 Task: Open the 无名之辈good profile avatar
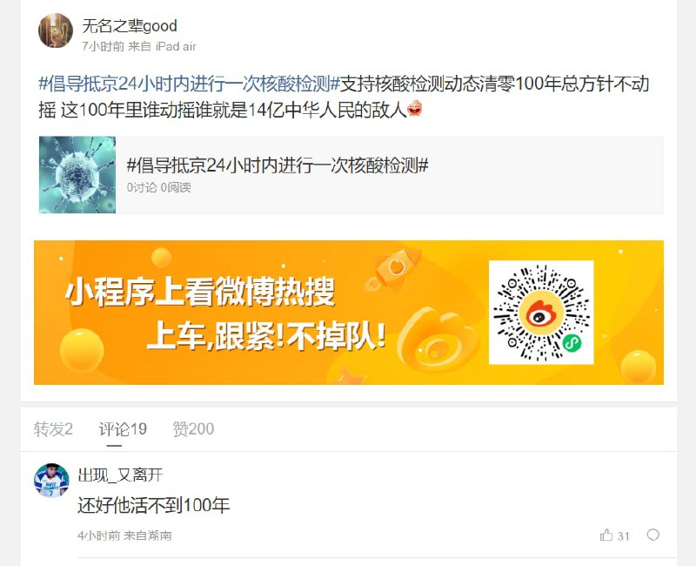tap(56, 30)
